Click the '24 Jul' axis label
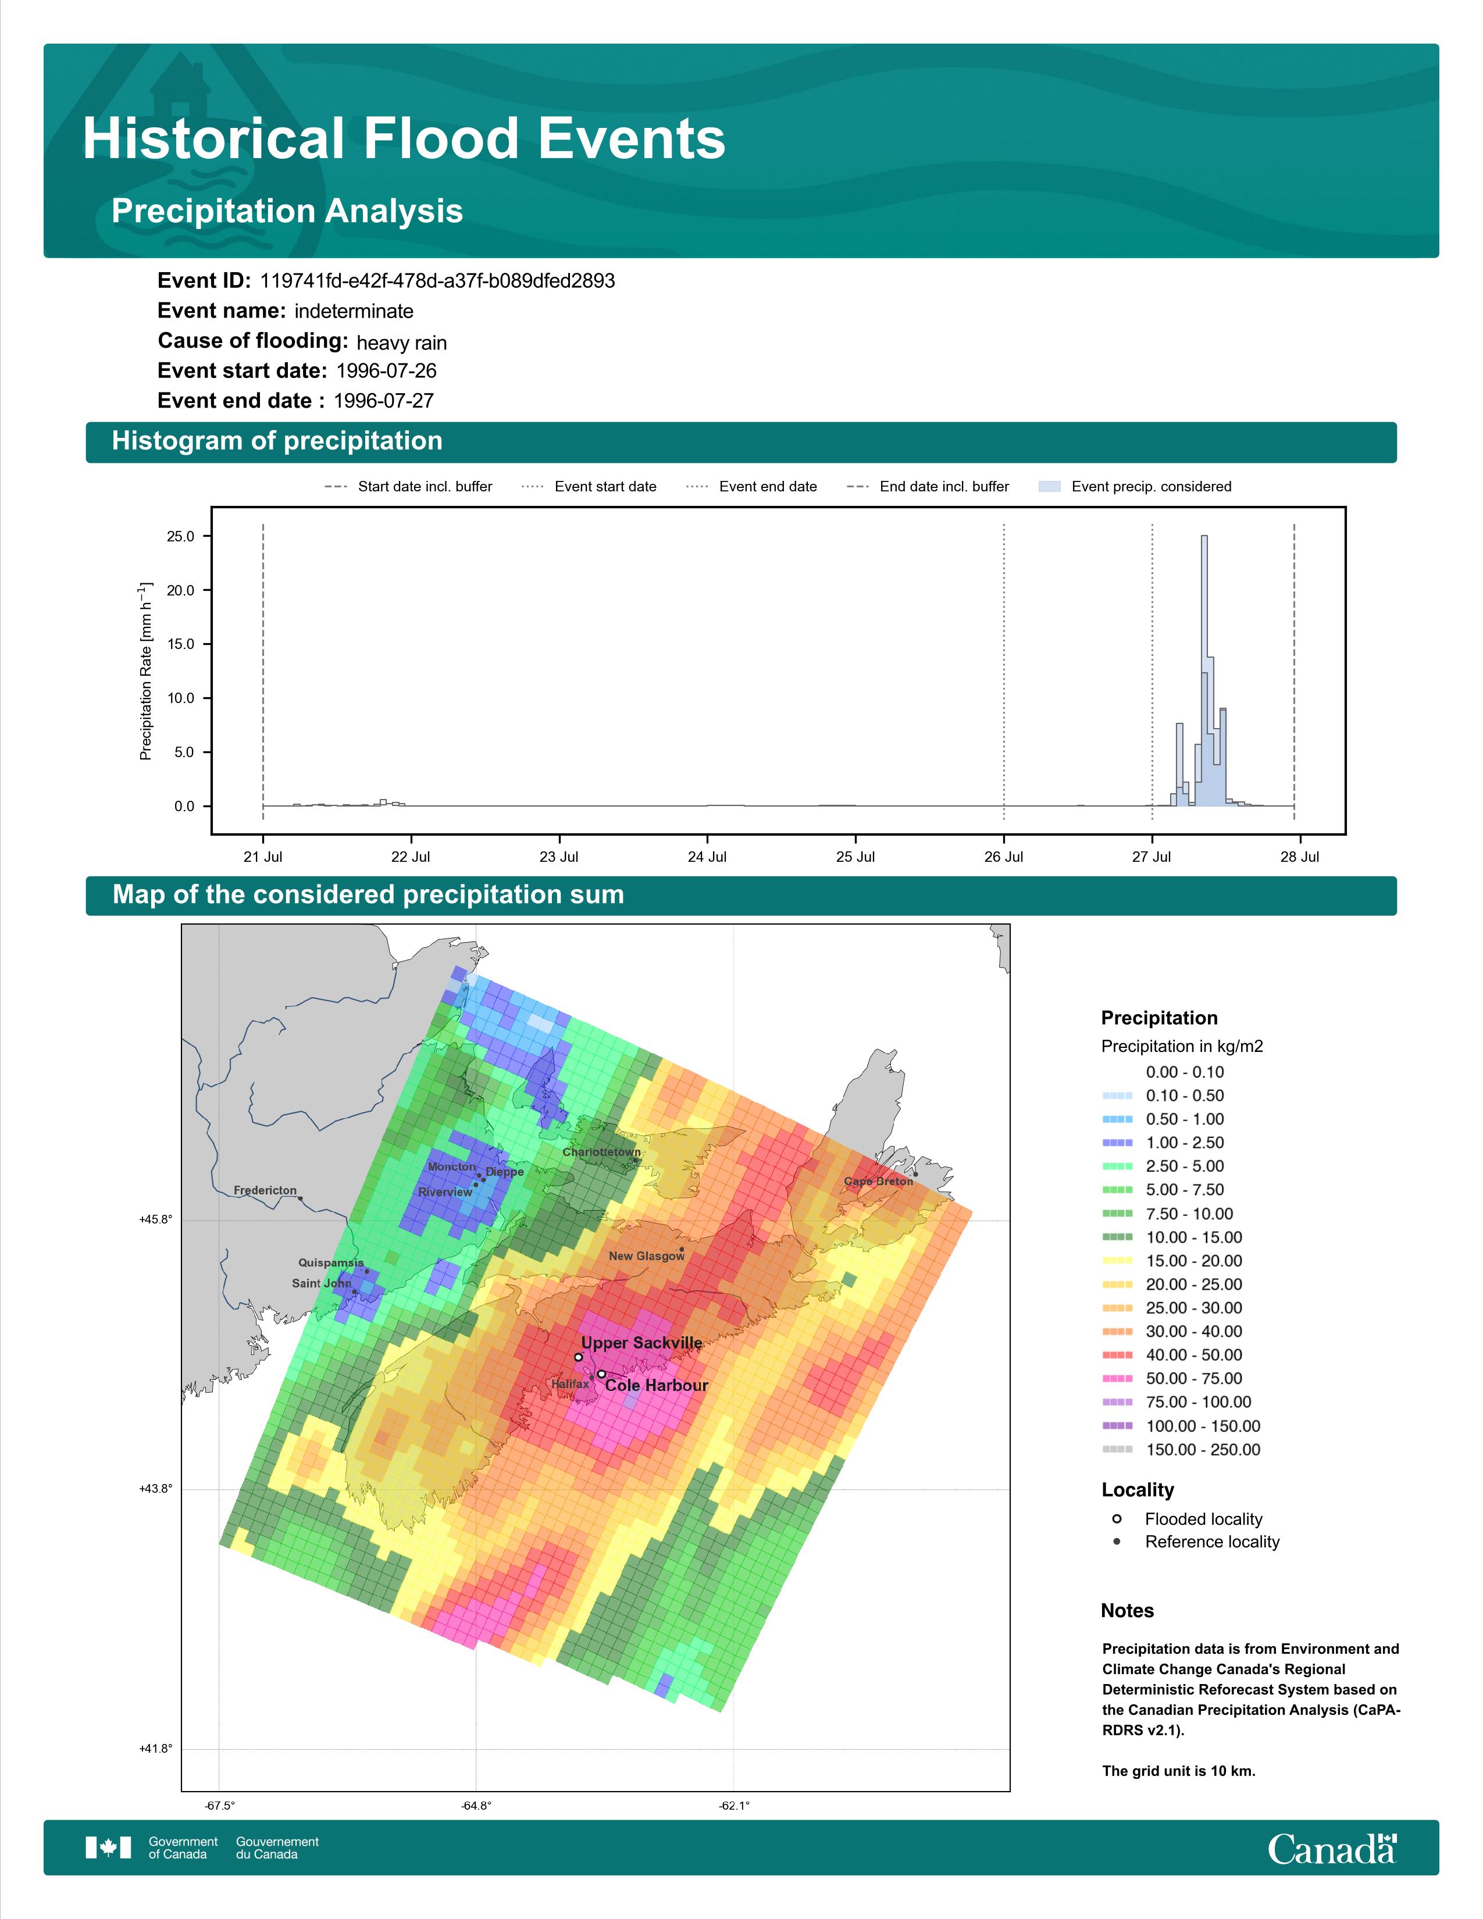Image resolution: width=1483 pixels, height=1919 pixels. (707, 857)
